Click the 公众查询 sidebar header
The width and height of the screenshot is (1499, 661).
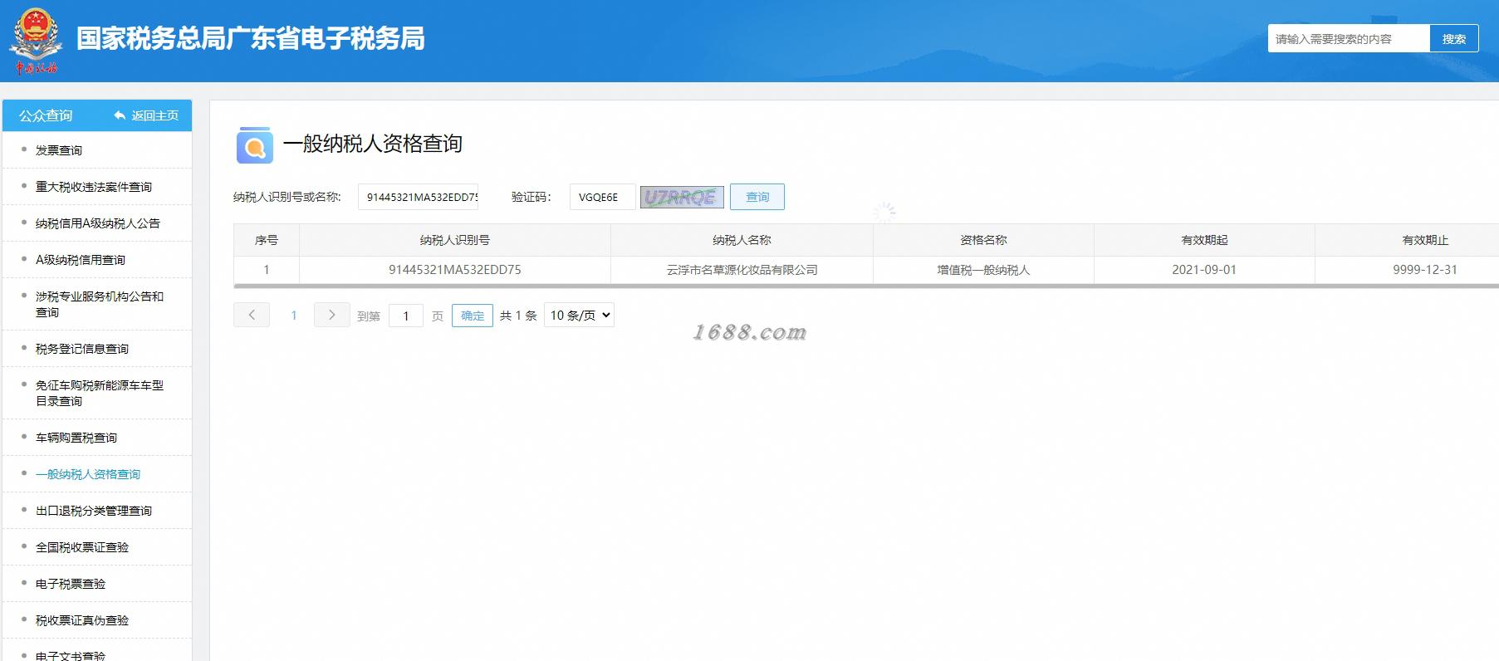(46, 115)
